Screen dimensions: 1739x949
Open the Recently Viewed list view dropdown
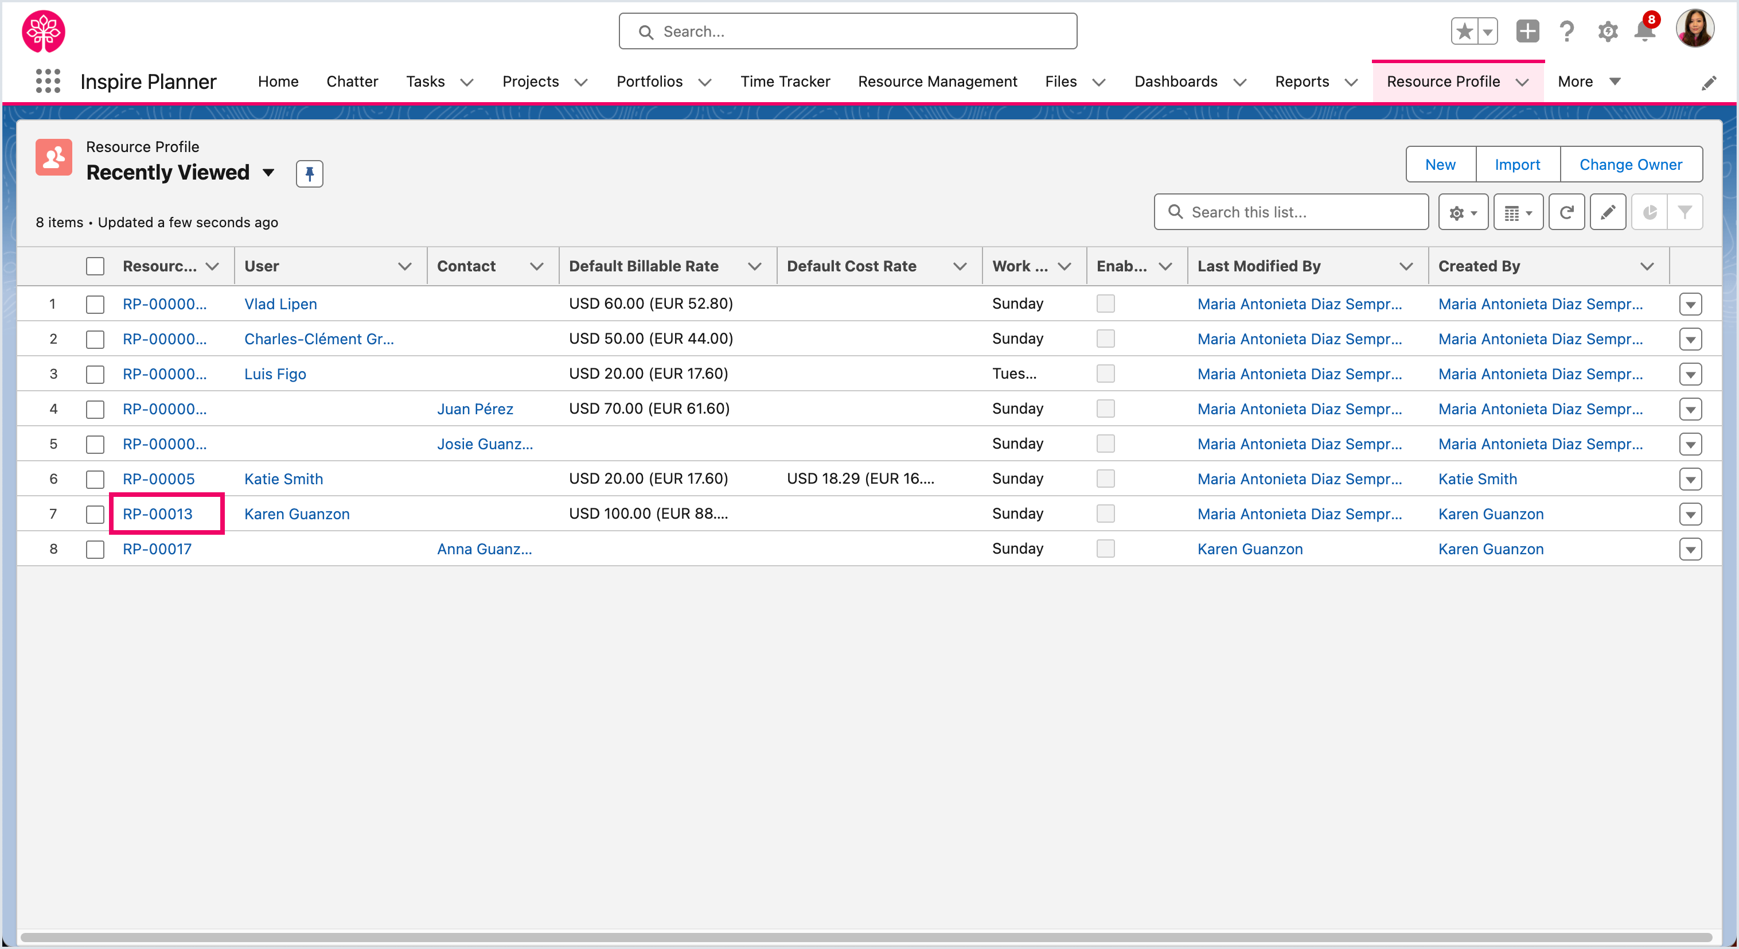point(268,173)
